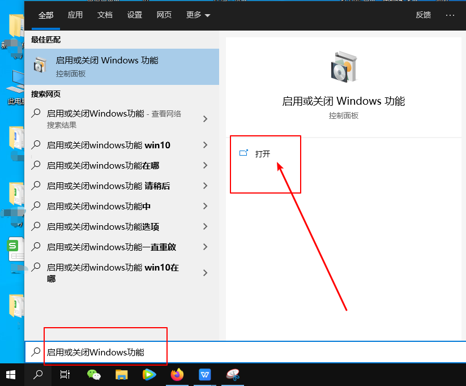Image resolution: width=466 pixels, height=386 pixels.
Task: Open the 反馈 feedback link
Action: tap(423, 15)
